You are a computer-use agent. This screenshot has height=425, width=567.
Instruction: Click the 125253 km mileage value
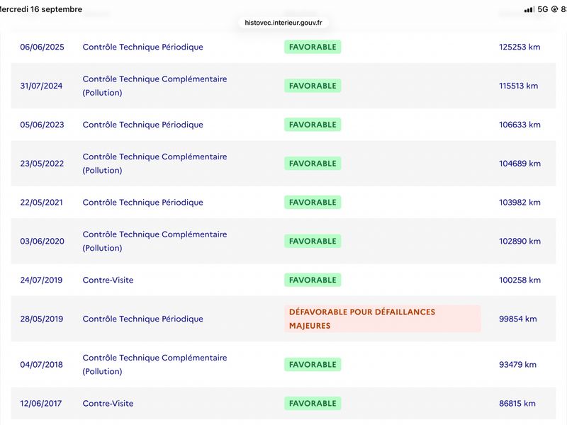[520, 47]
